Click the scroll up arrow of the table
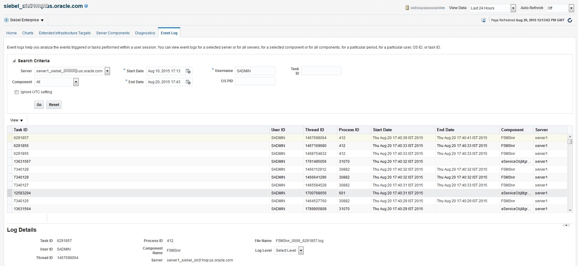The height and width of the screenshot is (266, 578). click(570, 137)
